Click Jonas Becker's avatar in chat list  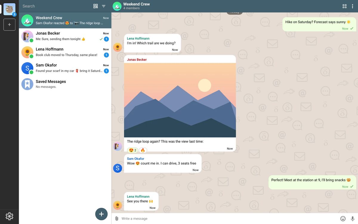click(x=27, y=36)
